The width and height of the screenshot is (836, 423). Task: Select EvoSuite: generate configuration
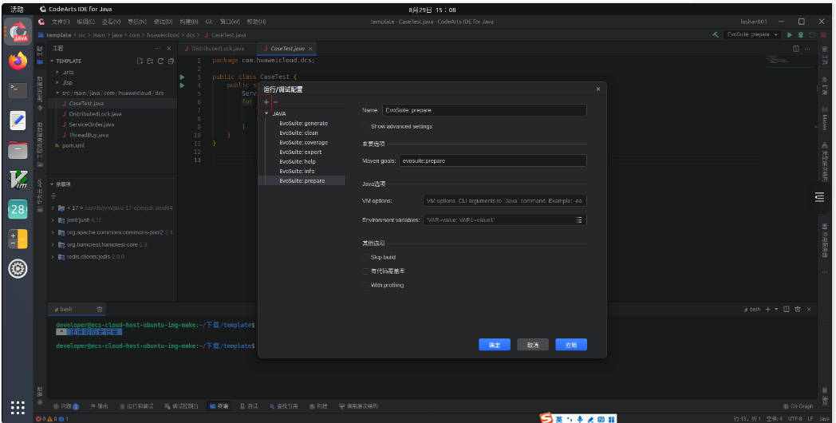point(303,123)
